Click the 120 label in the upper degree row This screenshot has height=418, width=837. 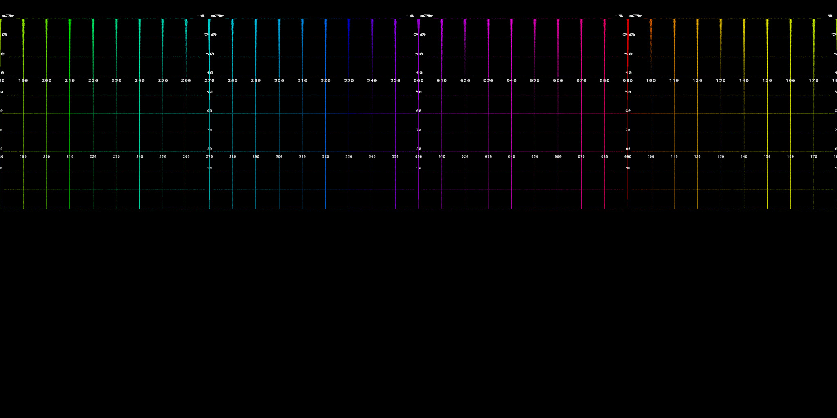coord(697,80)
